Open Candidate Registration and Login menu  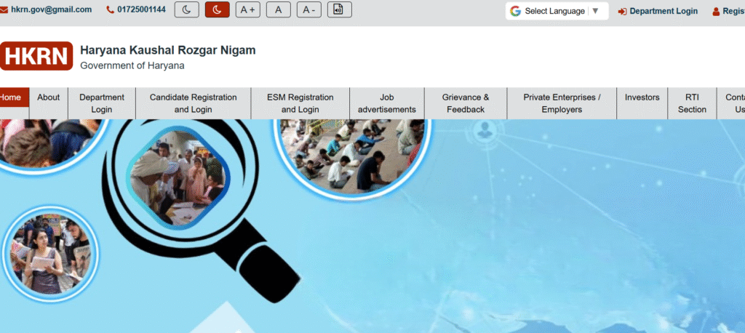point(194,103)
